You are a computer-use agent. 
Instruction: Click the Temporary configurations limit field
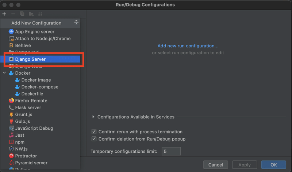click(171, 151)
